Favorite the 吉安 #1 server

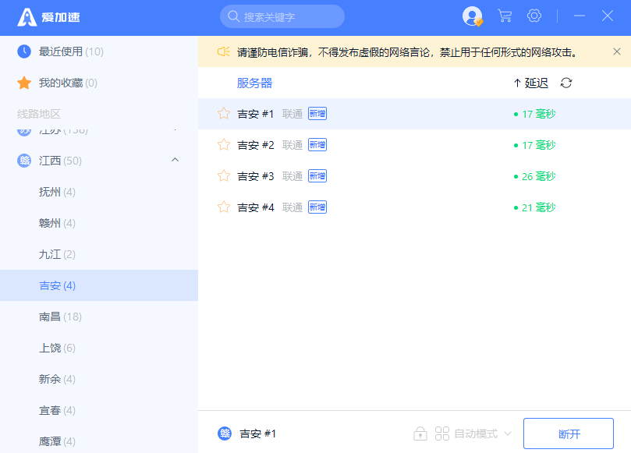pyautogui.click(x=224, y=114)
